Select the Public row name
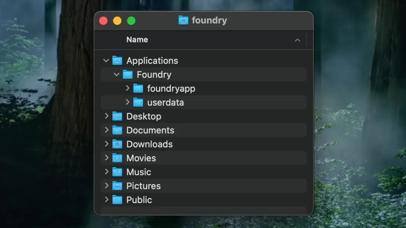The height and width of the screenshot is (228, 406). 139,200
